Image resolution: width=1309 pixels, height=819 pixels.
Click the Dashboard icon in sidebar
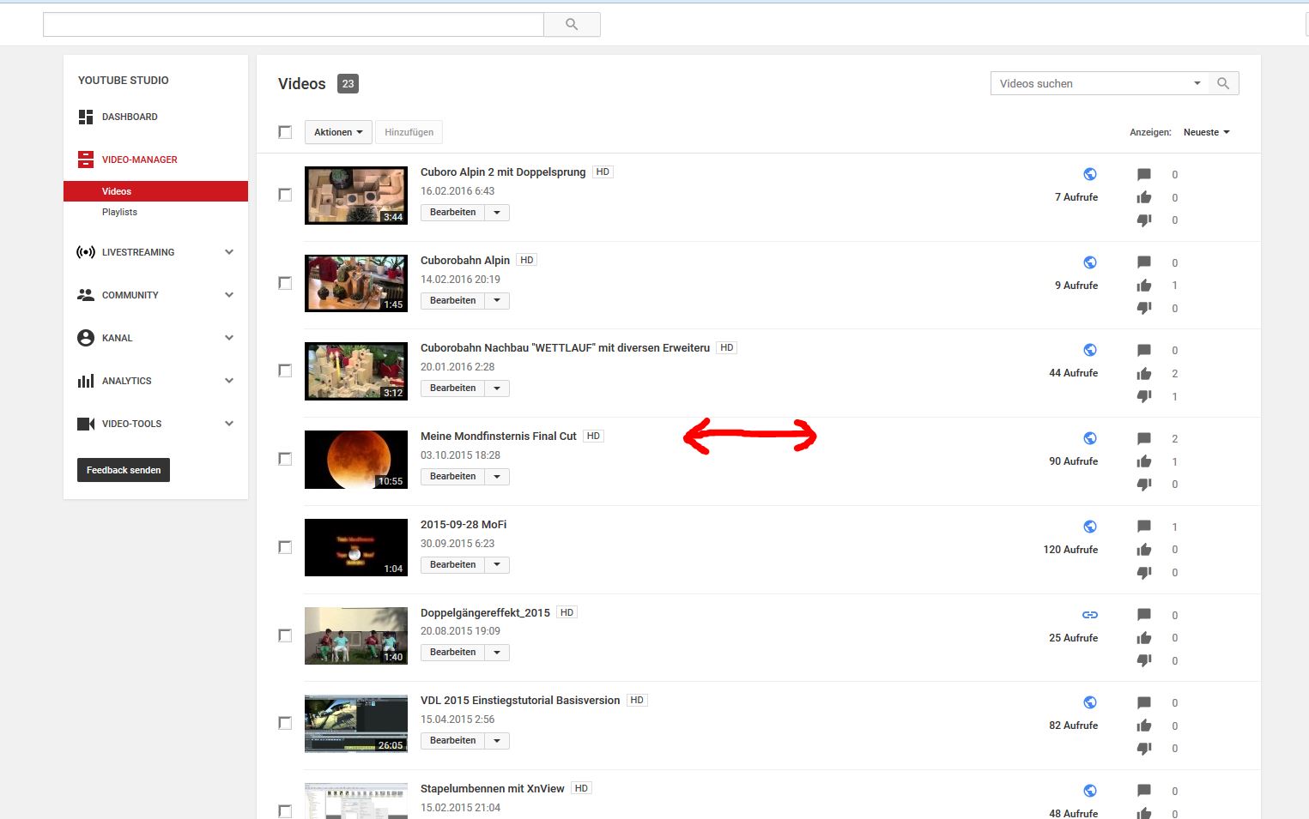(86, 117)
